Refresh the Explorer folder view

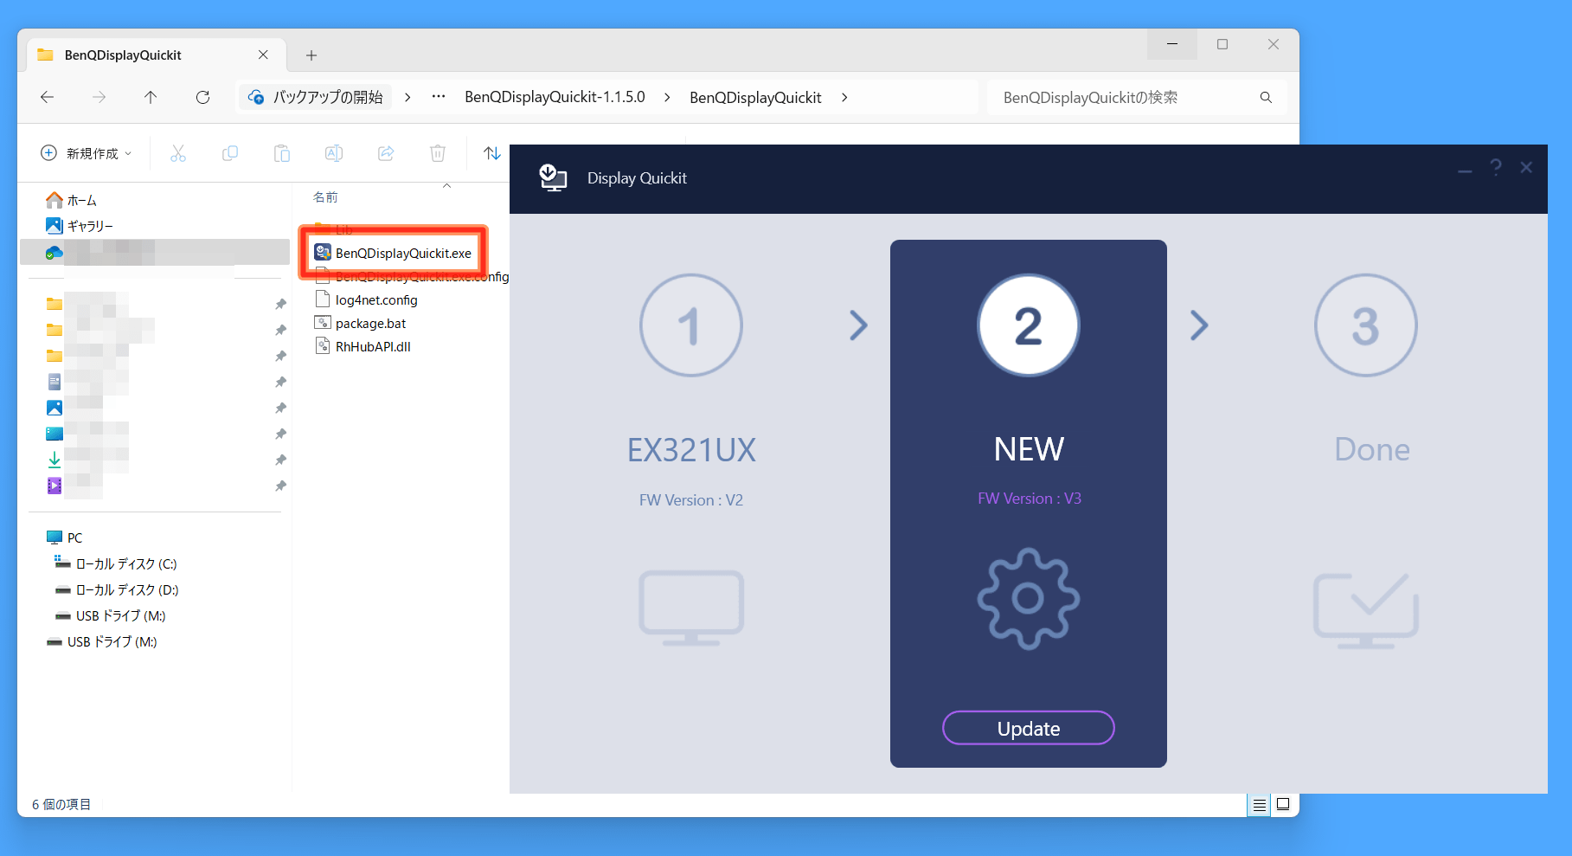202,97
